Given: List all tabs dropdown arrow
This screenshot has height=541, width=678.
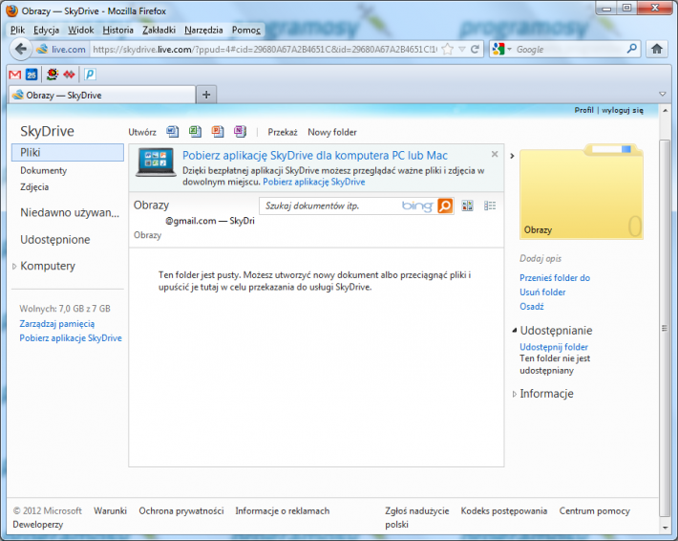Looking at the screenshot, I should point(662,94).
